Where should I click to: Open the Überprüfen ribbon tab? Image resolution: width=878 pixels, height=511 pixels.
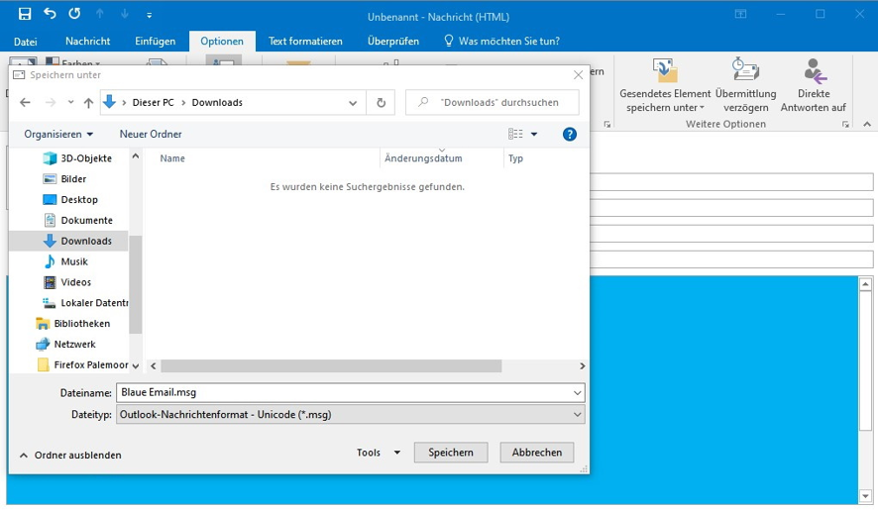(x=393, y=41)
